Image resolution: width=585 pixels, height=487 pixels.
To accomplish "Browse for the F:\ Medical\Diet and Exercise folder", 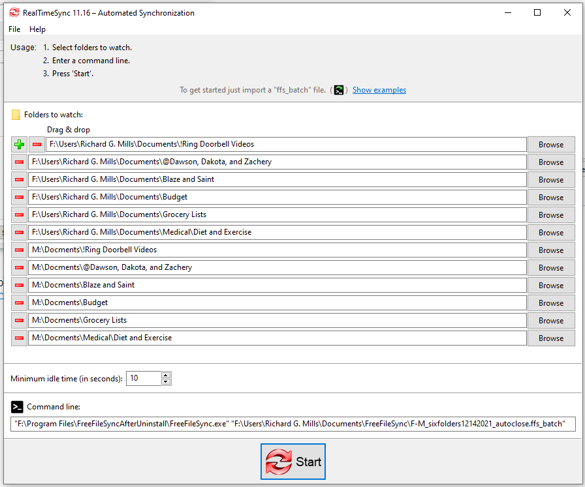I will pos(551,232).
